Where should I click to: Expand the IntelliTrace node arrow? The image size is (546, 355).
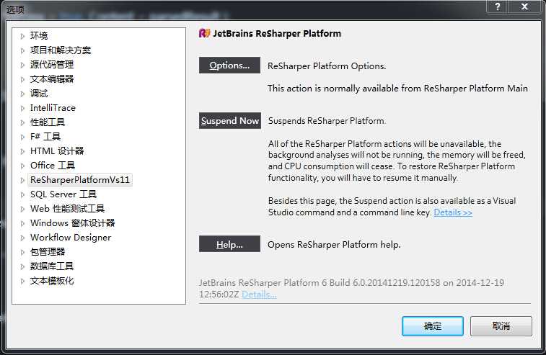pos(22,108)
